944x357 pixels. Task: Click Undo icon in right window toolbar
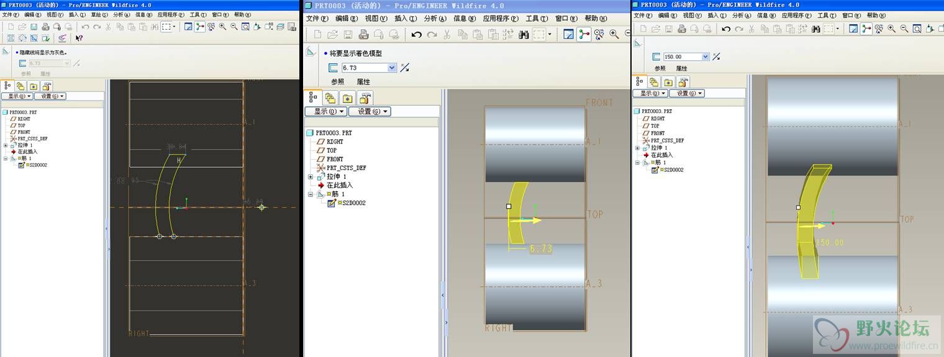coord(726,29)
